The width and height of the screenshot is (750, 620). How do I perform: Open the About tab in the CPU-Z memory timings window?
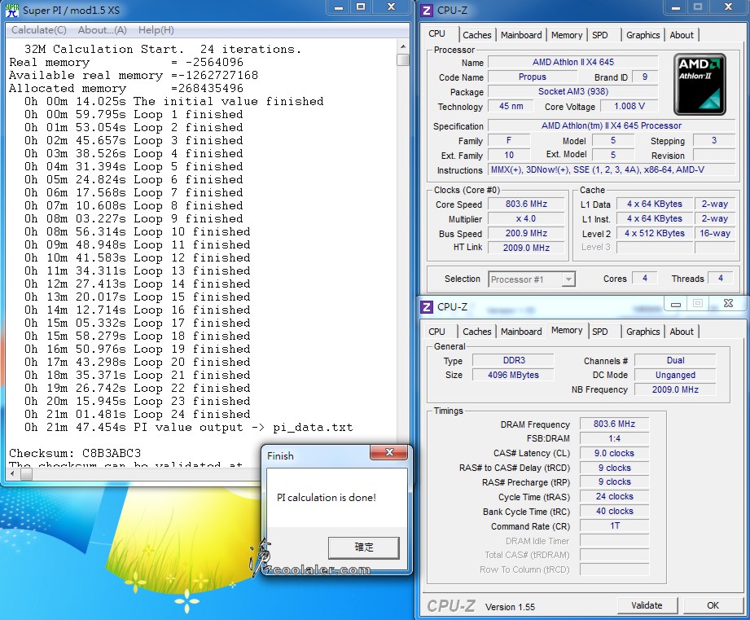(682, 332)
